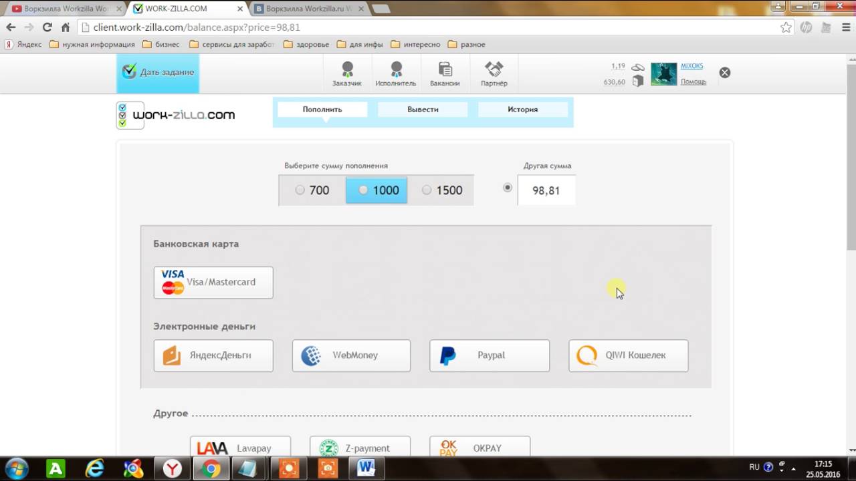Open green A app in taskbar
The width and height of the screenshot is (856, 481).
pos(56,469)
